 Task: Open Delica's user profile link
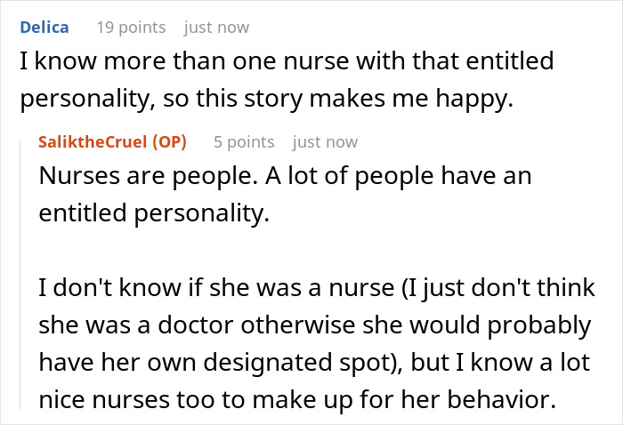[x=44, y=27]
